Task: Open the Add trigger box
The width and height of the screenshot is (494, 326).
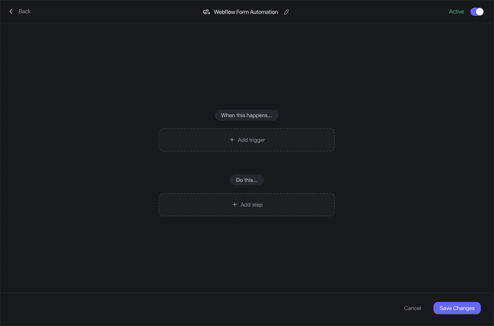Action: [247, 139]
